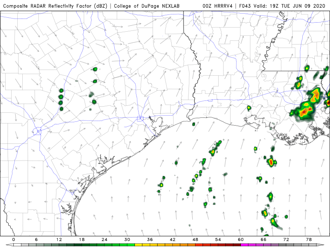The image size is (330, 247).
Task: Click the "78" label on the dBZ scale
Action: tap(309, 240)
